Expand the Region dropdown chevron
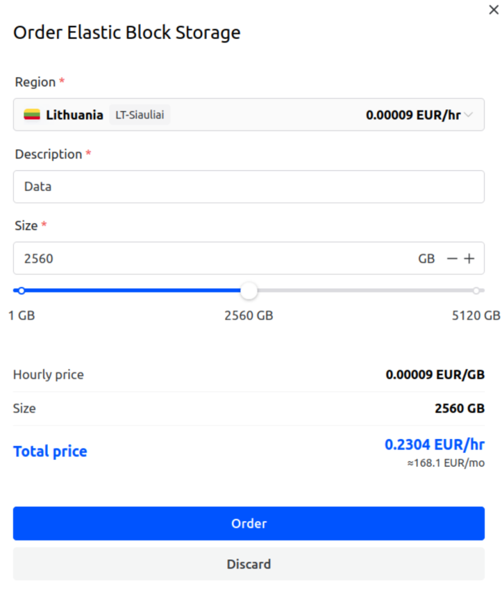The image size is (502, 589). point(469,115)
